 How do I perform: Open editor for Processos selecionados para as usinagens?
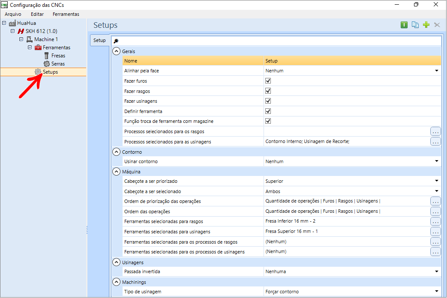click(x=435, y=141)
